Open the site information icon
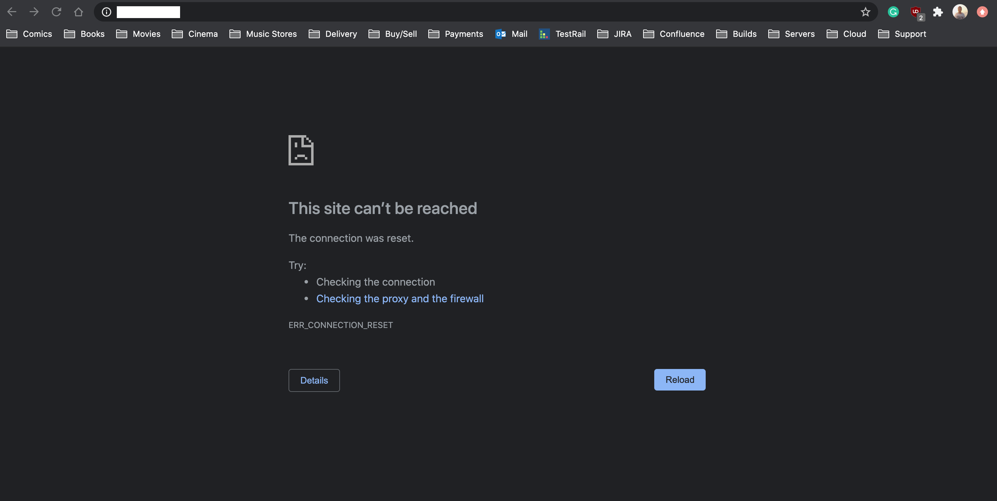Screen dimensions: 997x501 pos(106,12)
